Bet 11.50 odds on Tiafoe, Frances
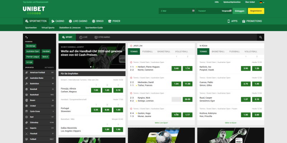The image size is (287, 143). click(188, 84)
